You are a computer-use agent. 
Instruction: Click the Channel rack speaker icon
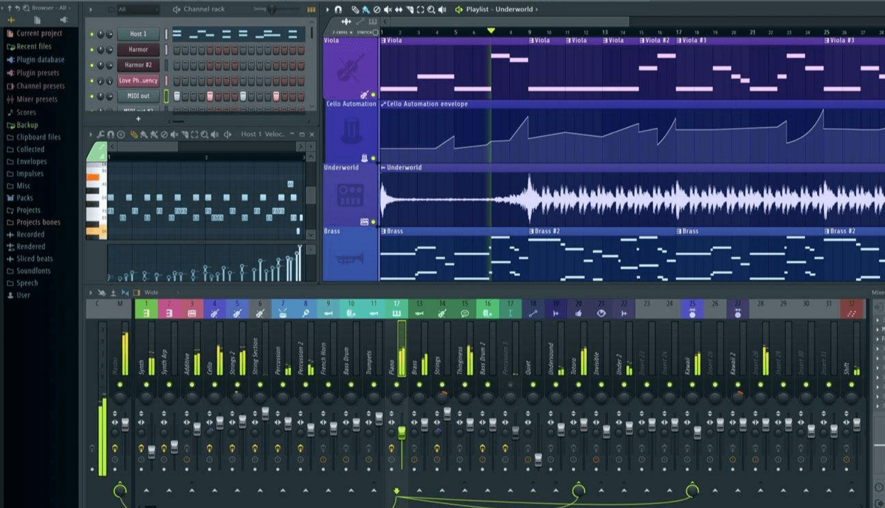(177, 9)
